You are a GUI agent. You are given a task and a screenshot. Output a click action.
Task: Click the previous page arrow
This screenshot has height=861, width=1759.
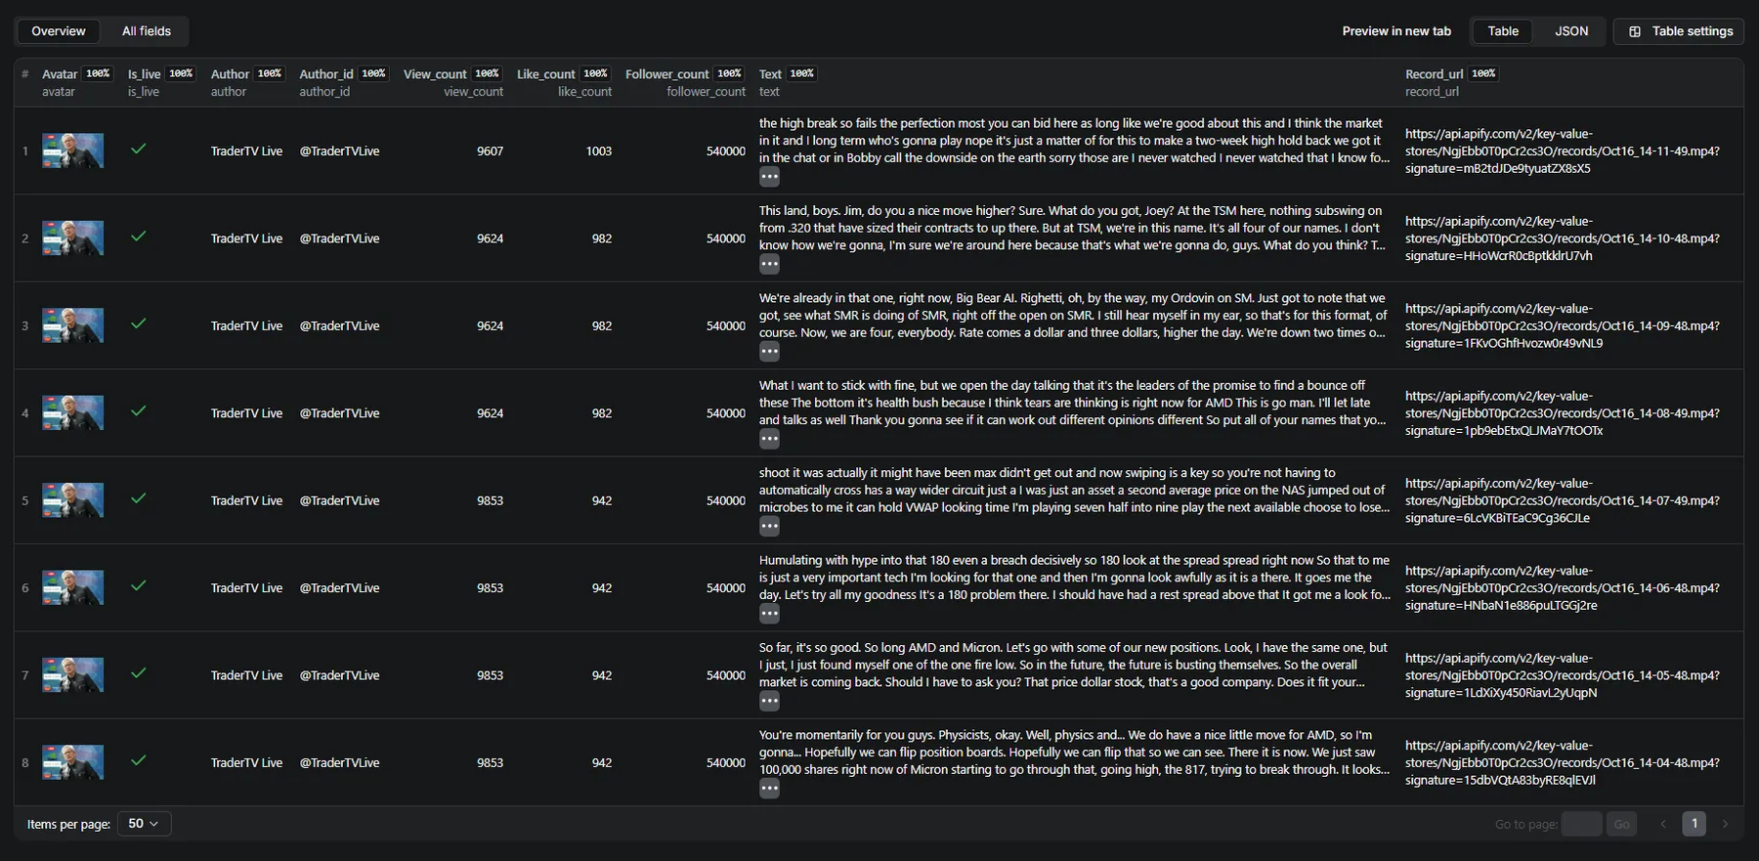click(x=1663, y=824)
